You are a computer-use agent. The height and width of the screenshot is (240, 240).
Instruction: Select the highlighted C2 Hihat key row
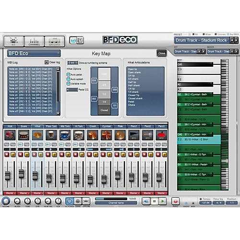tap(199, 140)
